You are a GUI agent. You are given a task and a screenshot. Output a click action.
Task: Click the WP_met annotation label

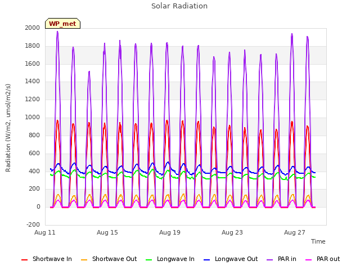(62, 24)
